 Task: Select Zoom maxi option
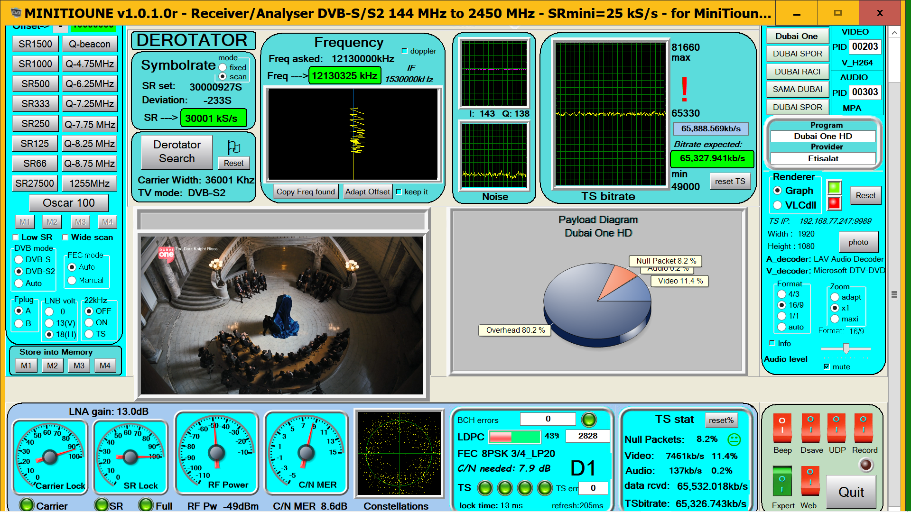[x=835, y=319]
